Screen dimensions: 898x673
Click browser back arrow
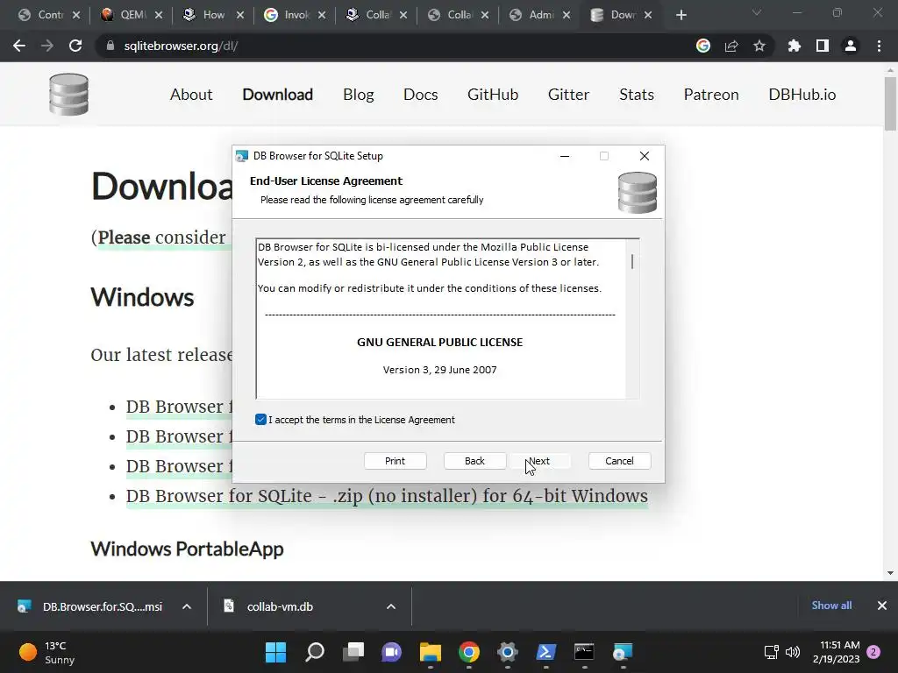click(19, 46)
